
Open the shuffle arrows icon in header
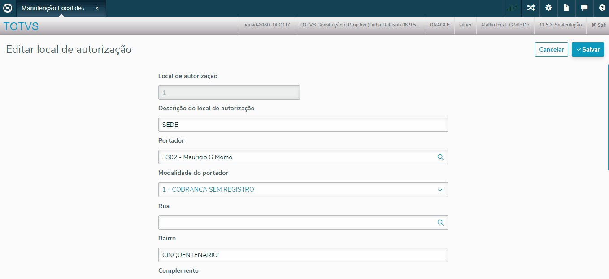531,8
